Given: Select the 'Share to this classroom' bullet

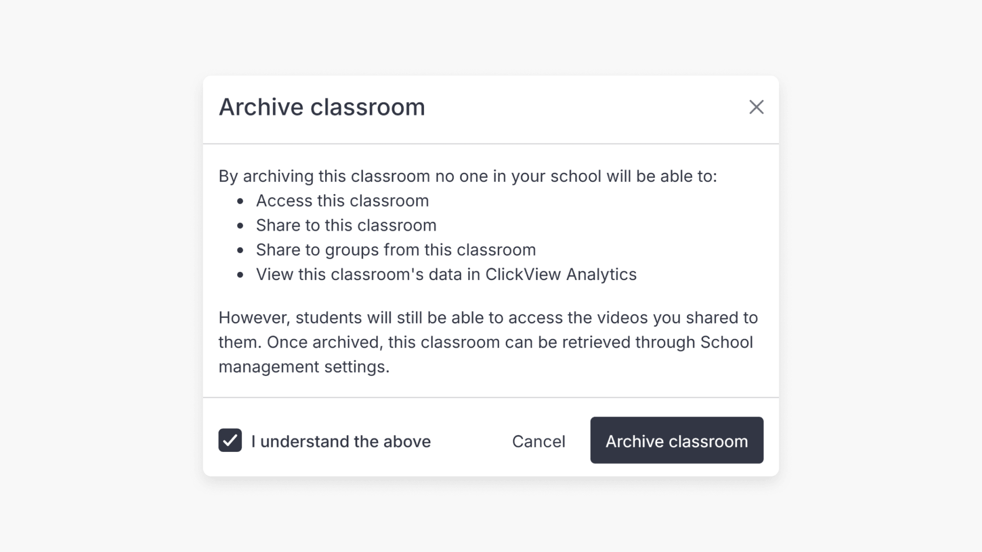Looking at the screenshot, I should tap(346, 225).
